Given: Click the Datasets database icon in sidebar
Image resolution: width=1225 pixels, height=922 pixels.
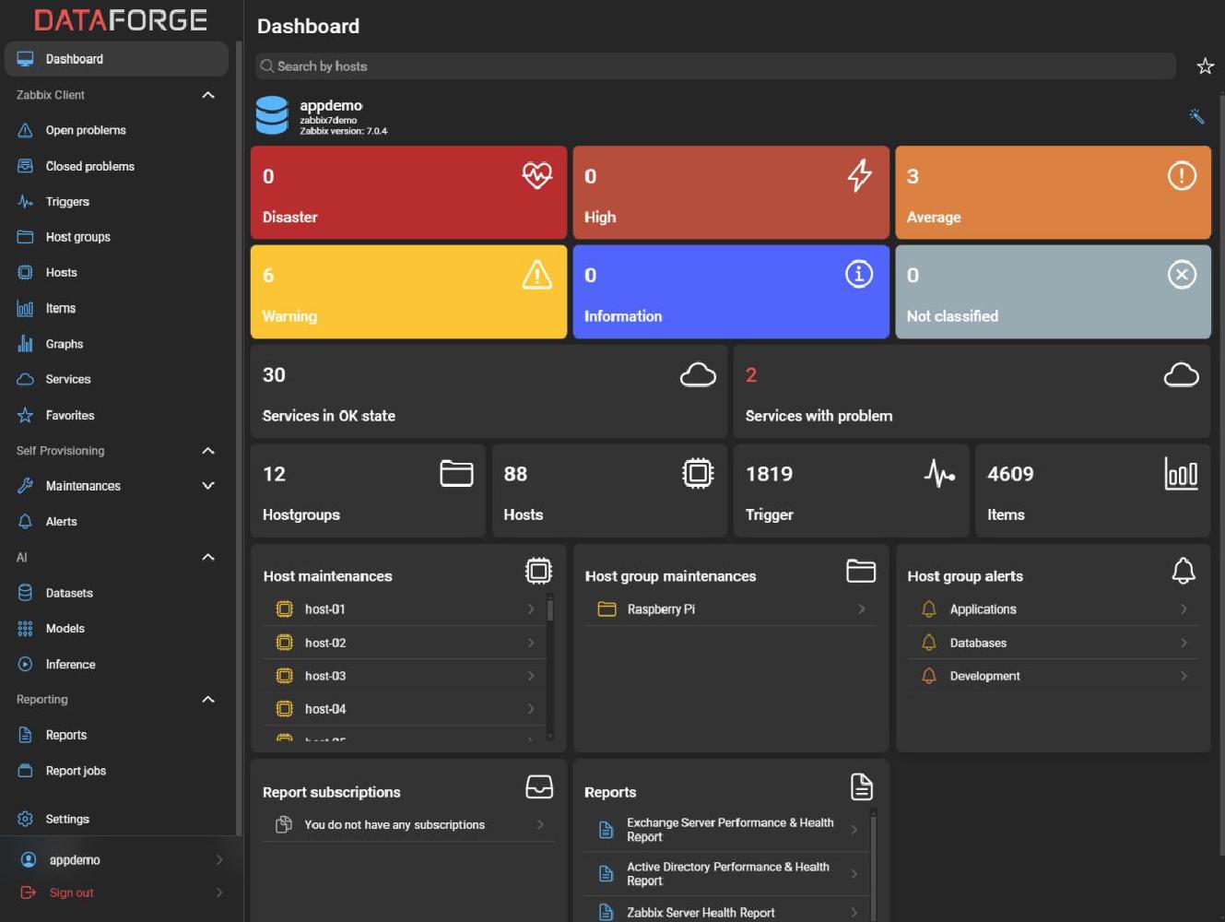Looking at the screenshot, I should point(25,593).
